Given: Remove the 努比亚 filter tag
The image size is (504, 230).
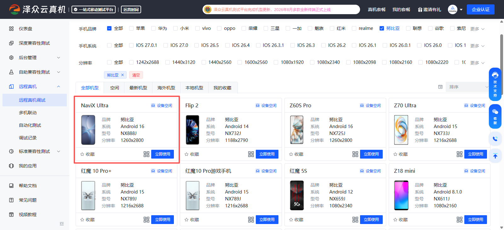Looking at the screenshot, I should click(123, 75).
